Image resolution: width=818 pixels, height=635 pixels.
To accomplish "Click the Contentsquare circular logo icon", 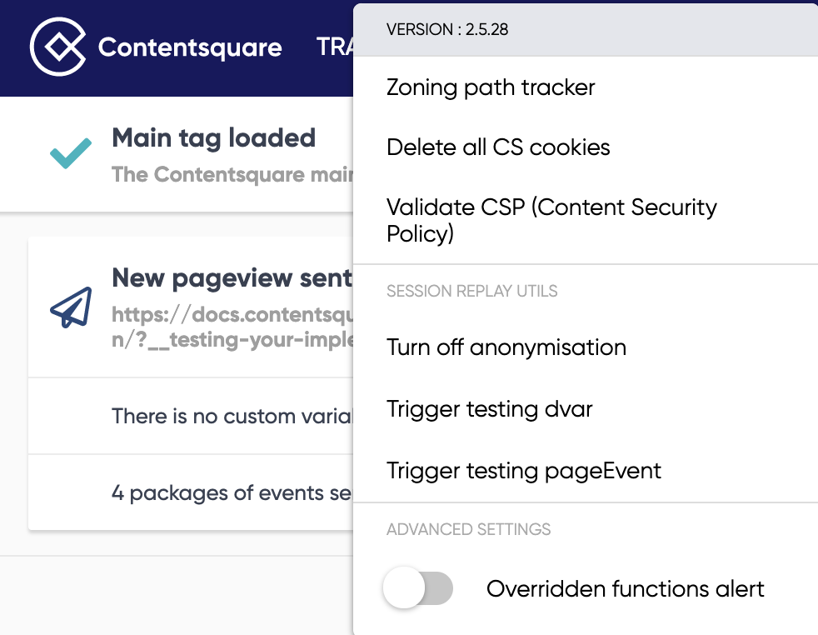I will (58, 47).
